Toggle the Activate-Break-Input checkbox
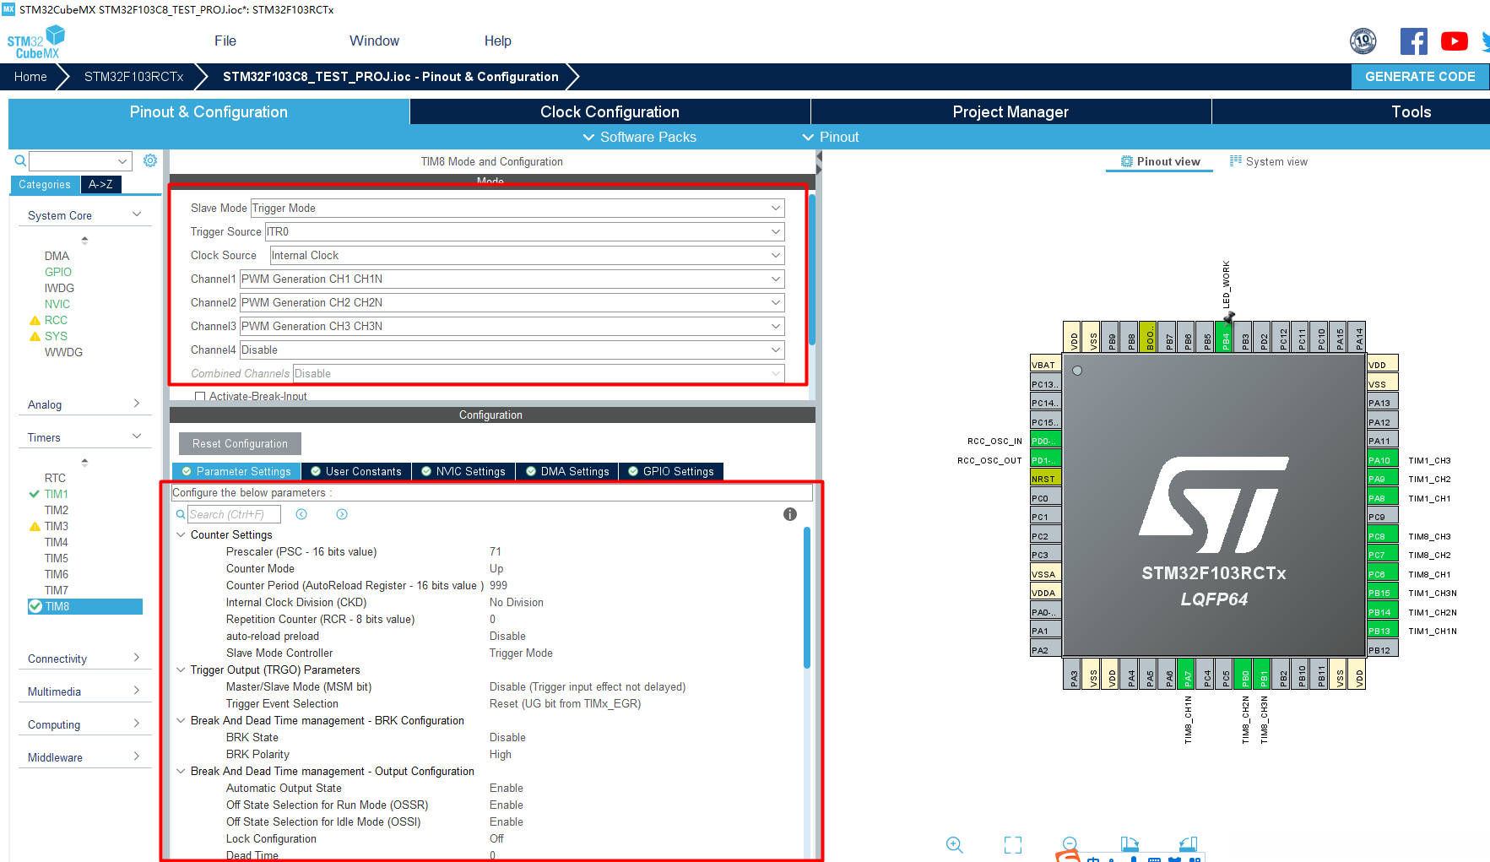The width and height of the screenshot is (1490, 862). click(x=200, y=396)
